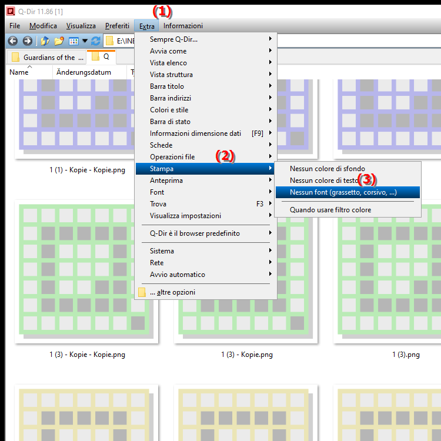
Task: Click the new folder icon in toolbar
Action: click(x=59, y=41)
